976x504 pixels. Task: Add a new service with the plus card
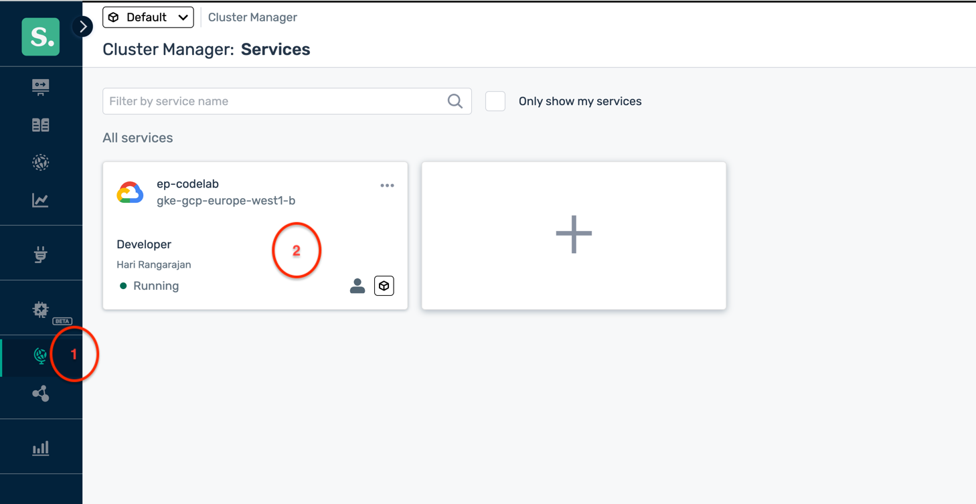[x=573, y=234]
